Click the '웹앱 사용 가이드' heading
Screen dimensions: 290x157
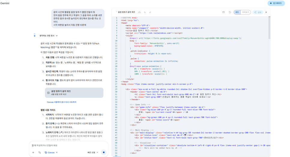tap(48, 110)
